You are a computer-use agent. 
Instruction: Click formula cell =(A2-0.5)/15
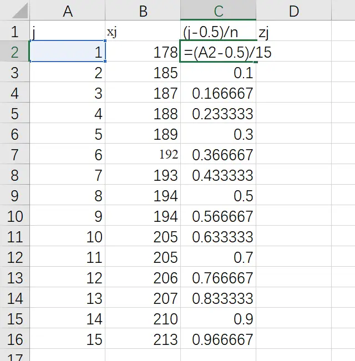pyautogui.click(x=218, y=51)
